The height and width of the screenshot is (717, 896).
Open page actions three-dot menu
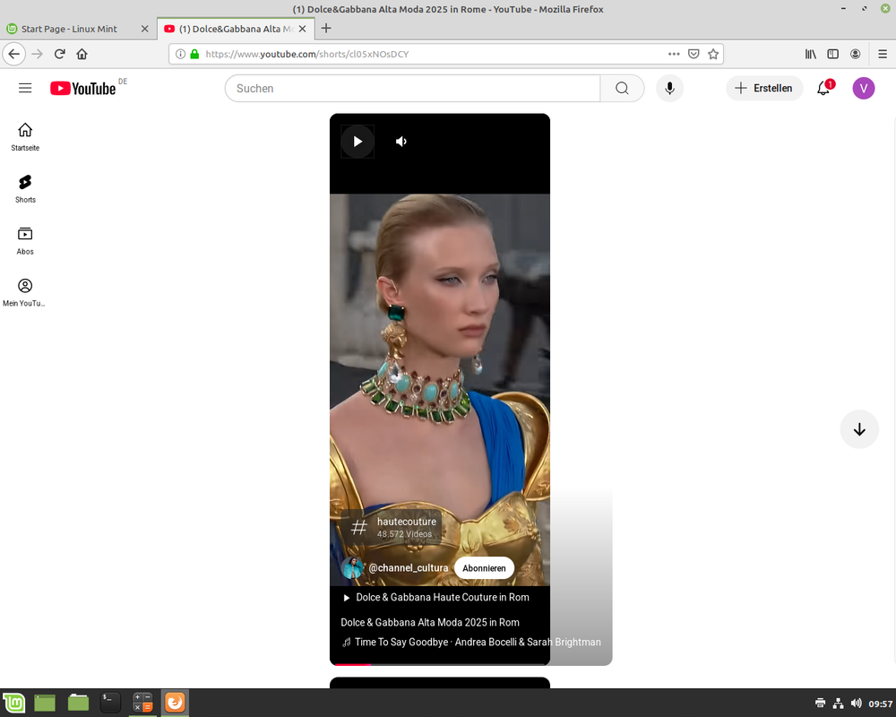(674, 54)
